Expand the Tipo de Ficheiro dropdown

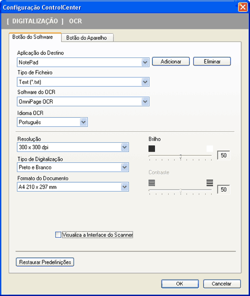145,82
